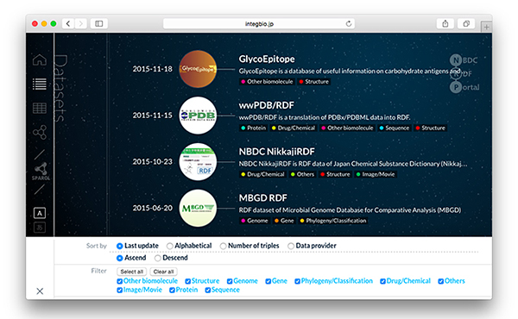Click MBGD's Gene tag
The height and width of the screenshot is (319, 518).
point(284,221)
